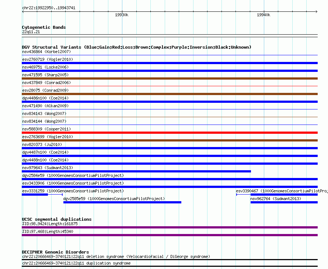Click the 19930k ruler tick label
The width and height of the screenshot is (328, 269).
122,15
